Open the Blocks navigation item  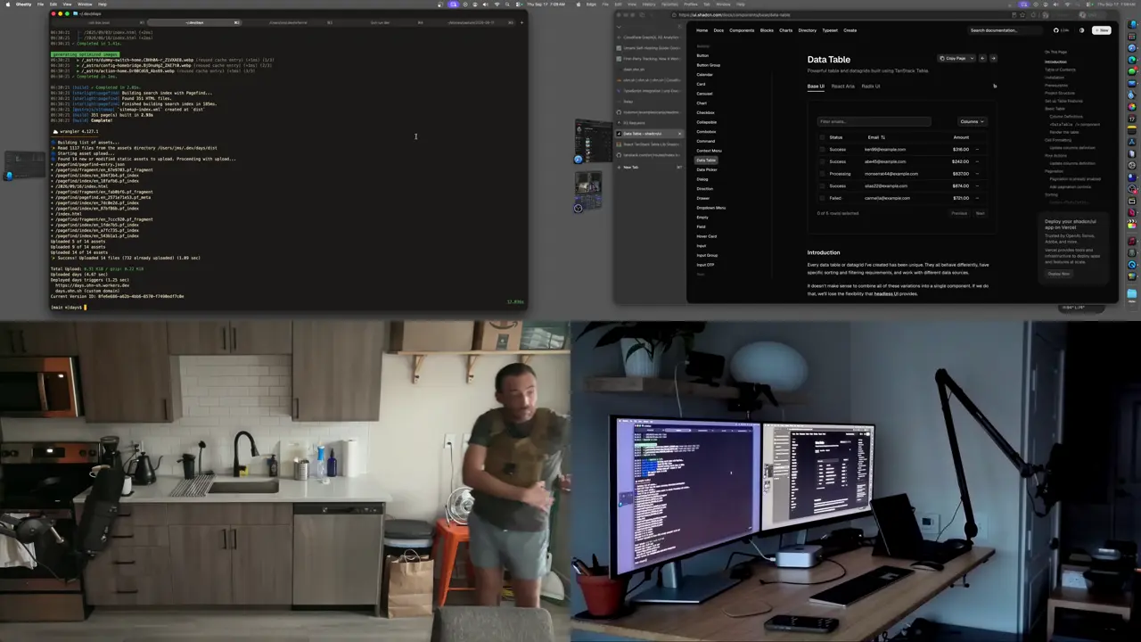[x=767, y=30]
